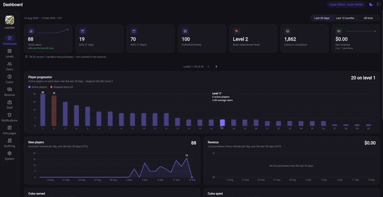383x197 pixels.
Task: Click the Super Admin badge
Action: click(x=346, y=4)
